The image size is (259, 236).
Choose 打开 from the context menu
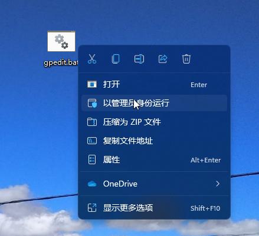click(154, 85)
